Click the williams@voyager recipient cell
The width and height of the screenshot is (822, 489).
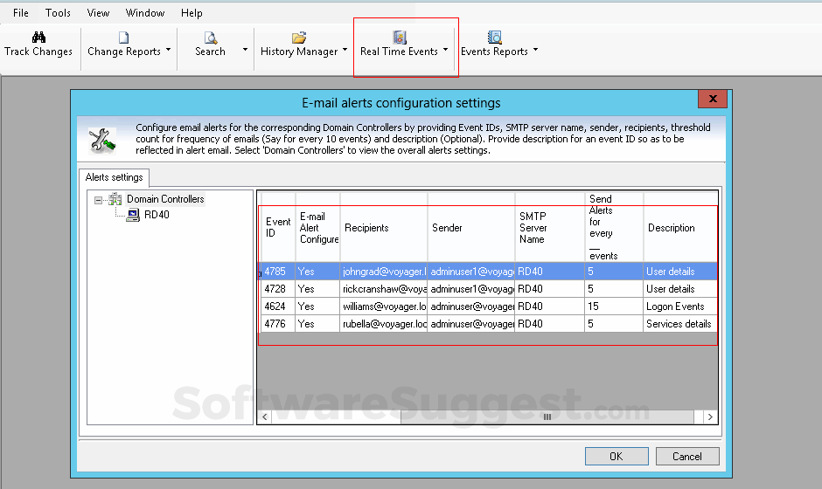[x=384, y=306]
